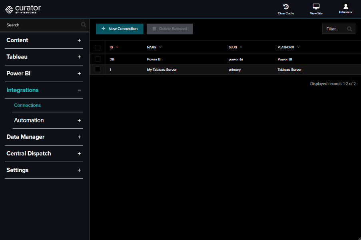Click the trash icon in Delete Selected

(154, 29)
